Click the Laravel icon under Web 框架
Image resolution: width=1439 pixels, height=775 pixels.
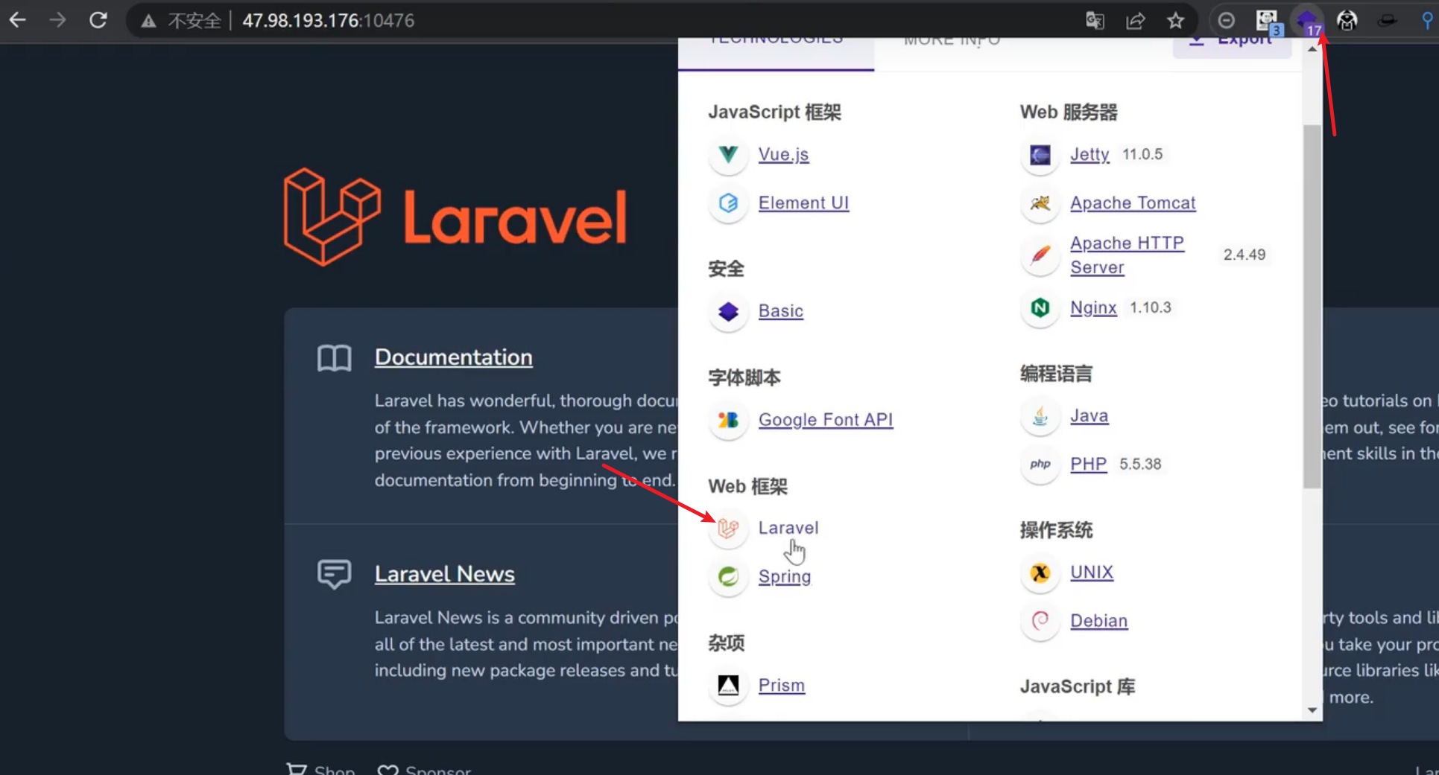728,528
